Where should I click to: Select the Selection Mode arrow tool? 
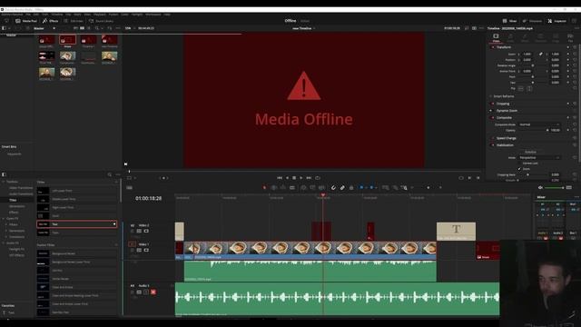pos(264,188)
